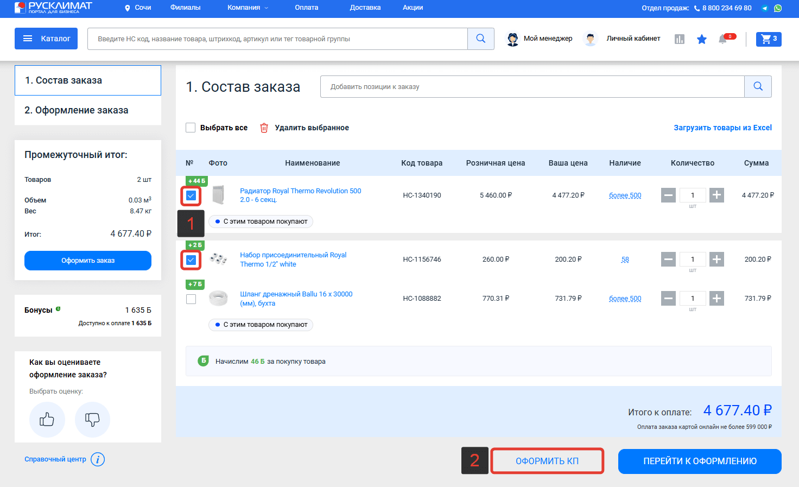Click ПЕРЕЙТИ К ОФОРМЛЕНИЮ button
Image resolution: width=799 pixels, height=487 pixels.
click(700, 461)
